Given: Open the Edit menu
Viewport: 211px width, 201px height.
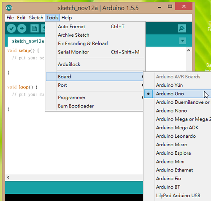Looking at the screenshot, I should (21, 18).
